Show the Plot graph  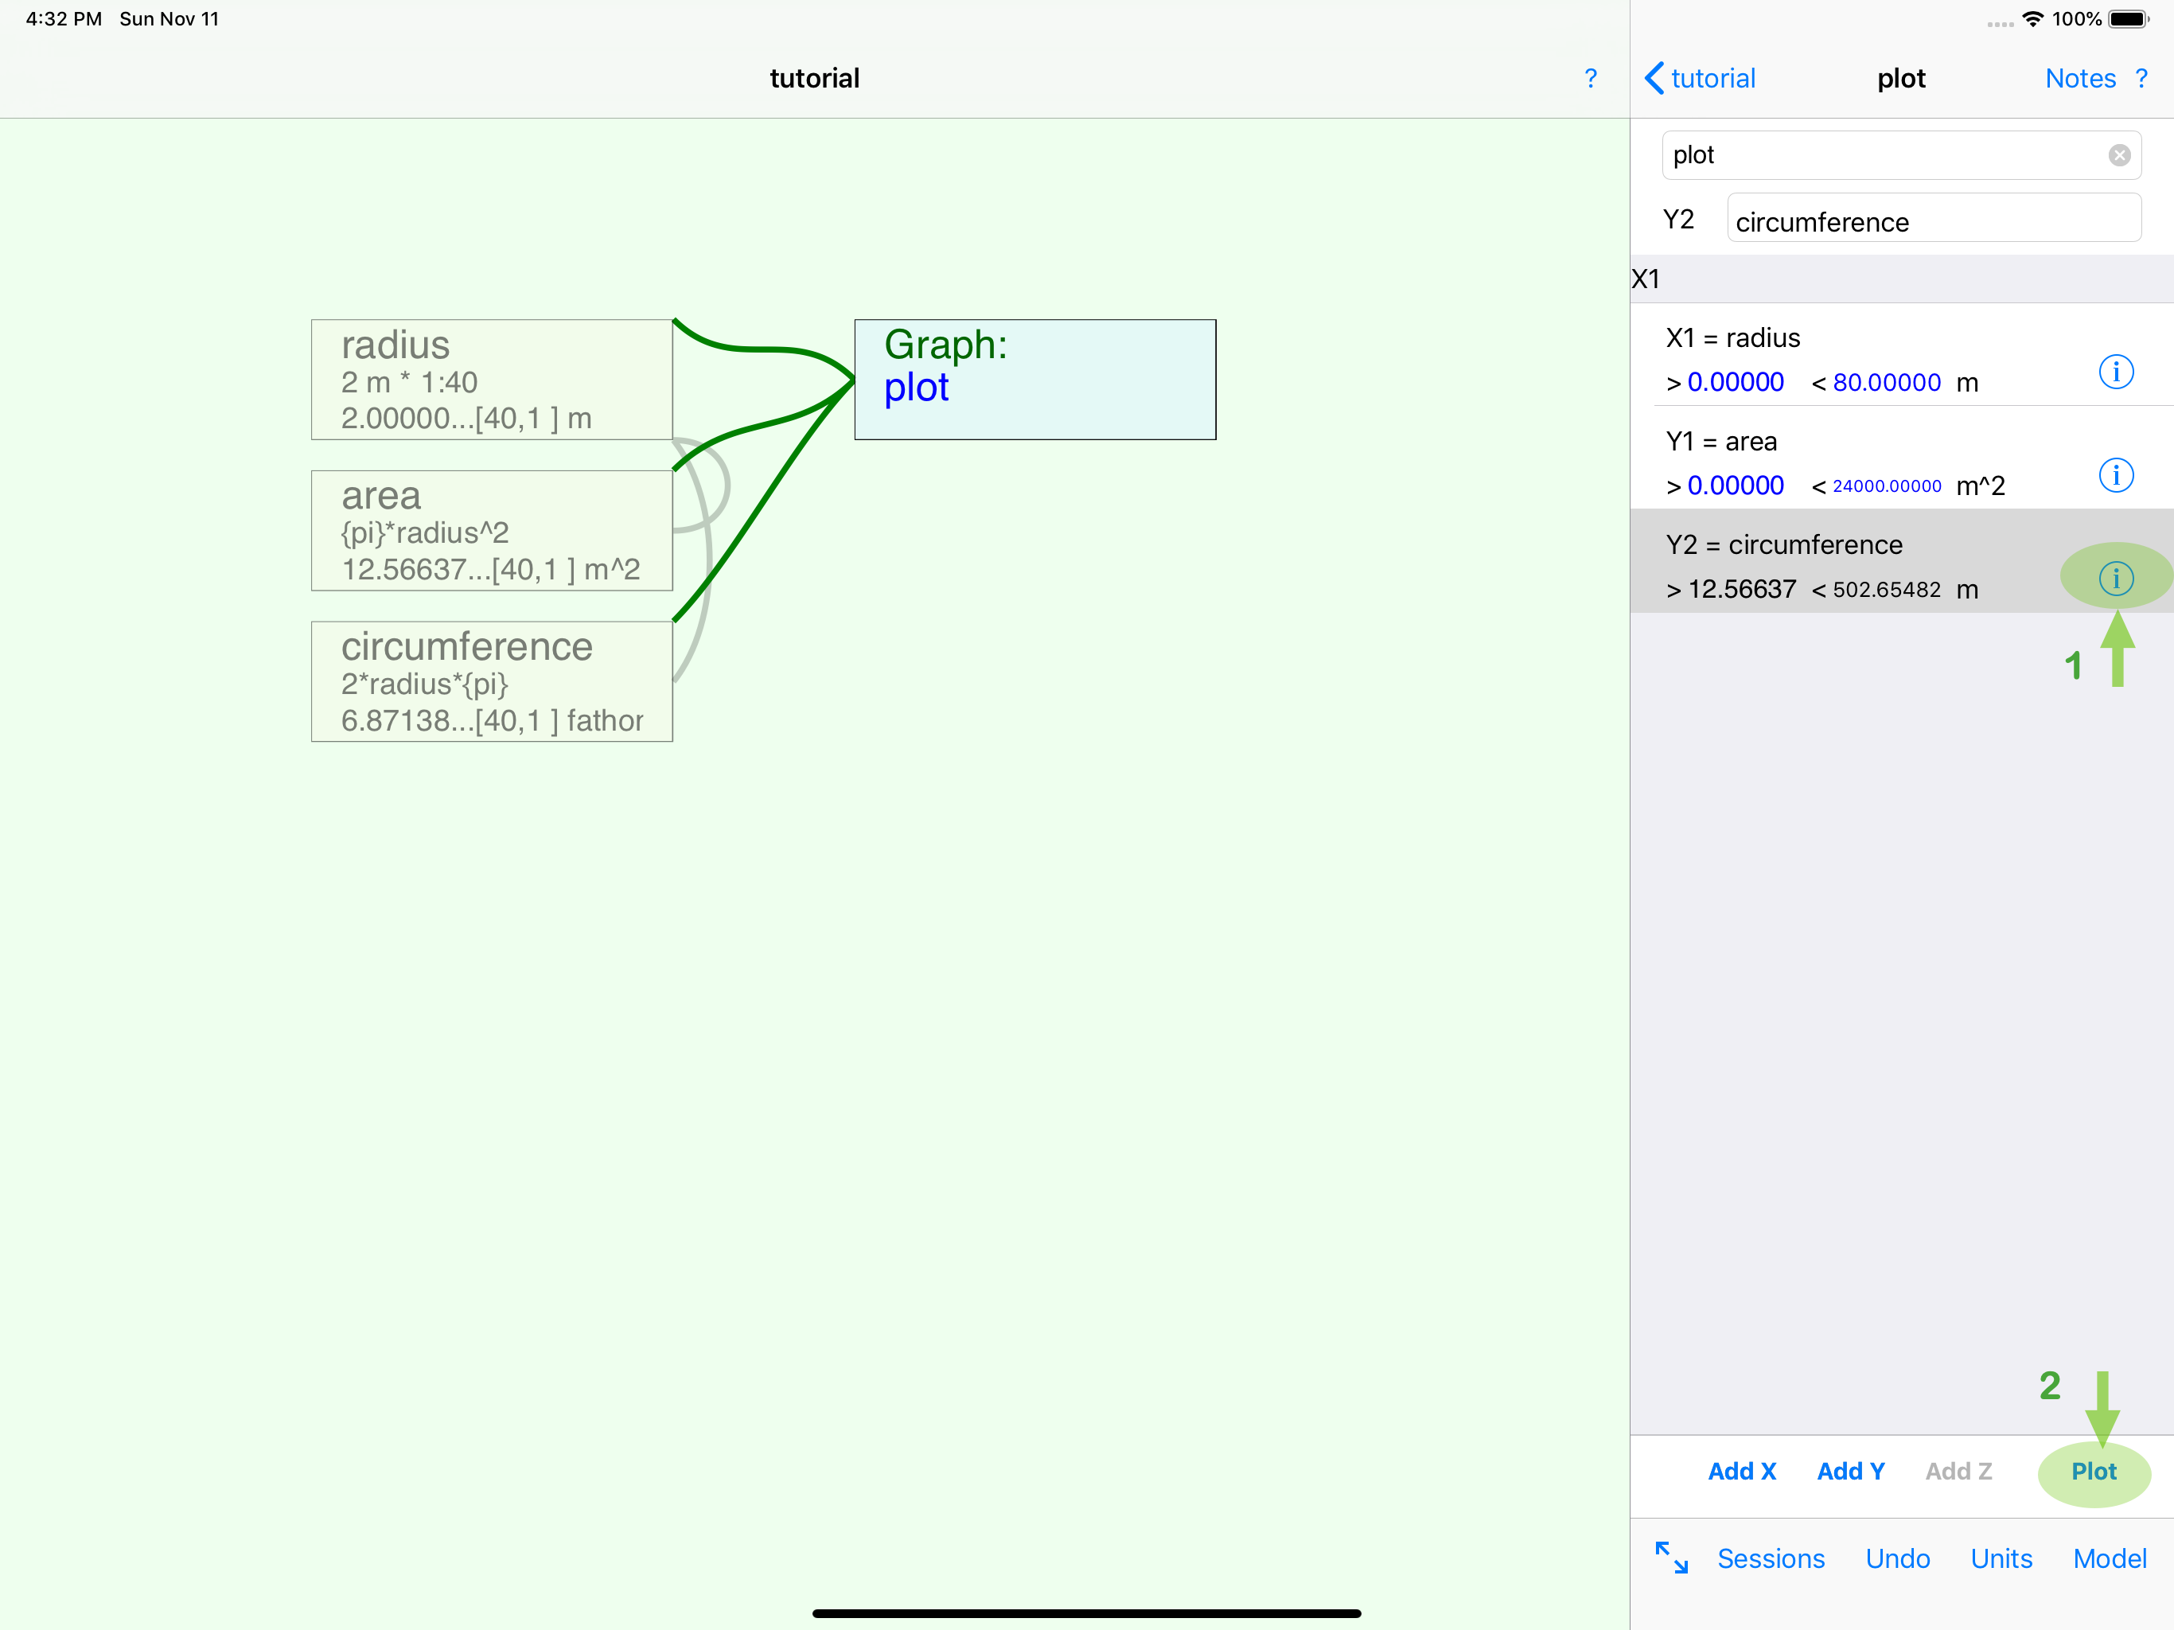[2094, 1471]
